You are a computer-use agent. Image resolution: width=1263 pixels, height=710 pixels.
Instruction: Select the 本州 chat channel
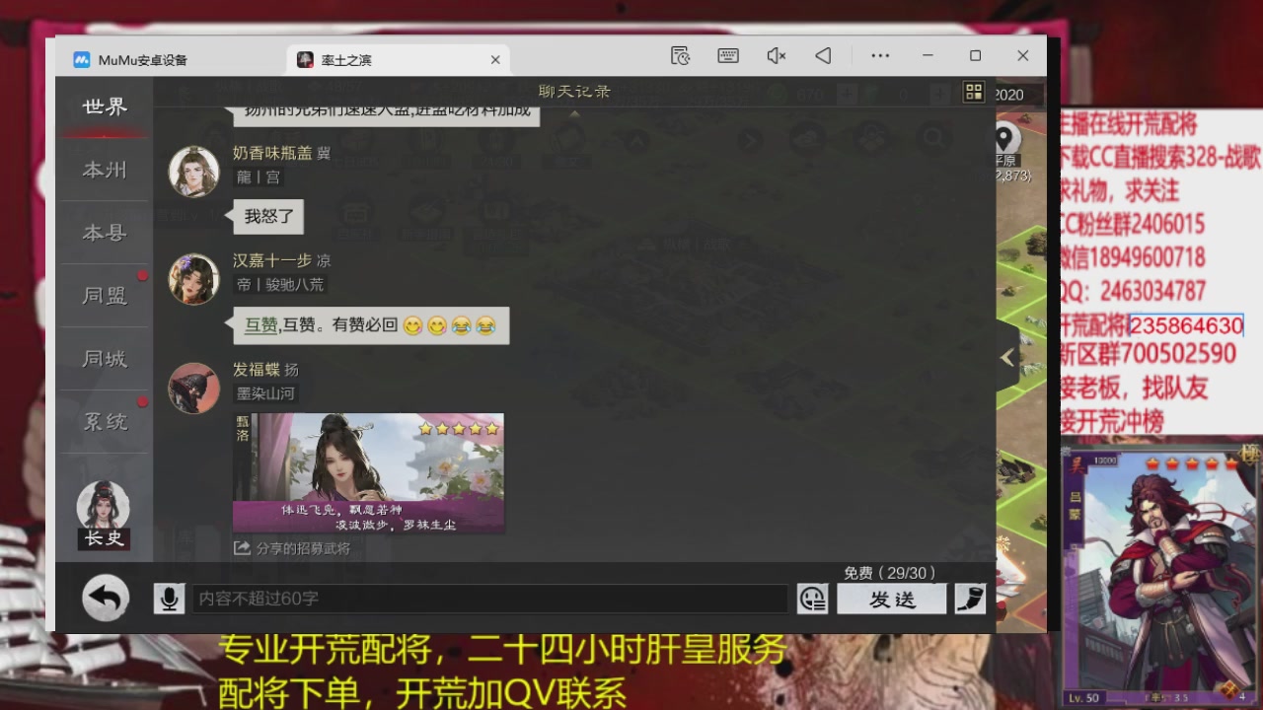click(x=105, y=171)
